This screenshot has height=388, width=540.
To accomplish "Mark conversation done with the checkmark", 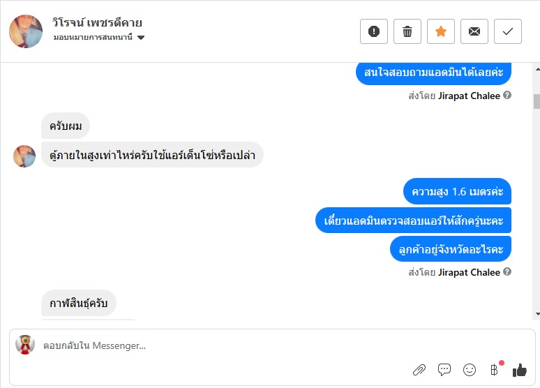I will coord(508,31).
